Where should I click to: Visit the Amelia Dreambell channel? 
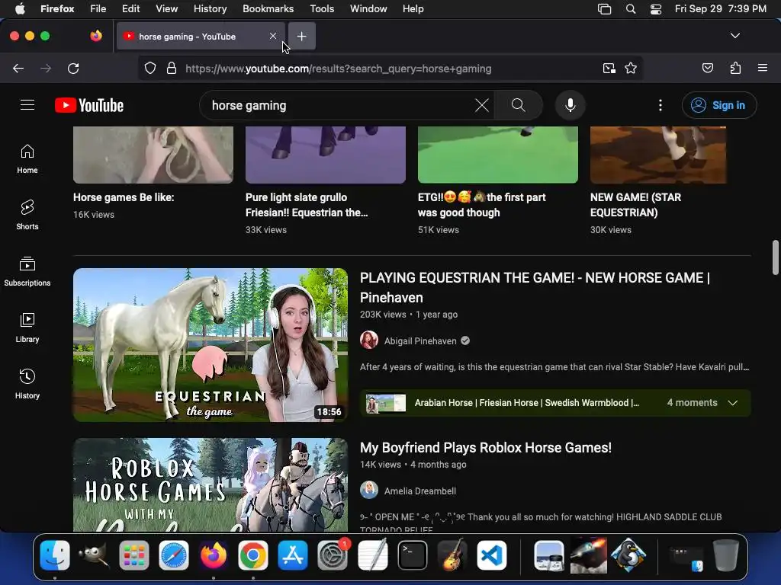click(420, 491)
